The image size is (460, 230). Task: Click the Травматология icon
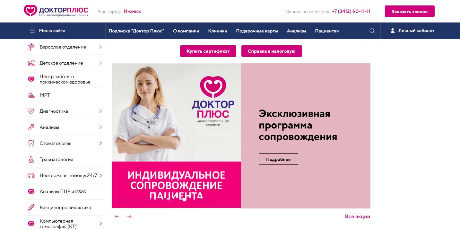click(x=31, y=159)
